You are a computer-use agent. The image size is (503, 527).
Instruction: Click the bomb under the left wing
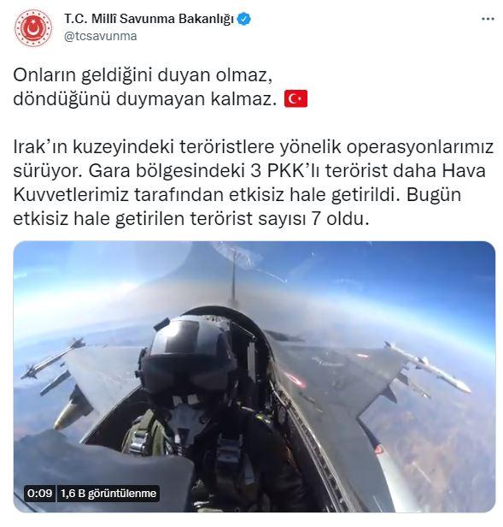[73, 408]
